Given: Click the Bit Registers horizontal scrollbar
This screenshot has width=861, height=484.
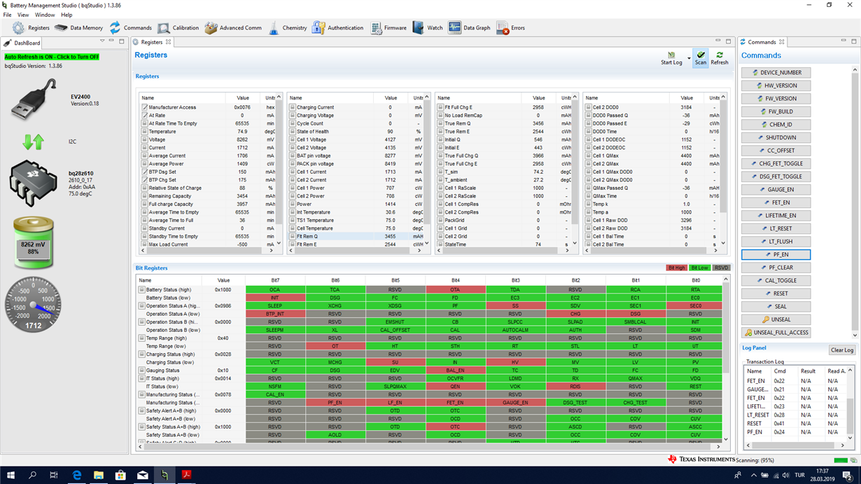Looking at the screenshot, I should (428, 446).
